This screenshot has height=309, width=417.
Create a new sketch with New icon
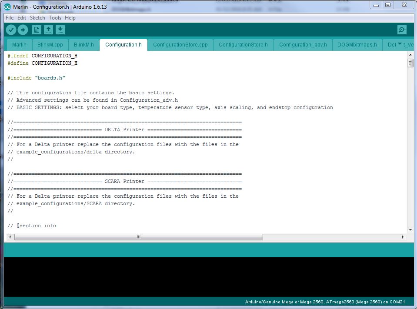37,30
